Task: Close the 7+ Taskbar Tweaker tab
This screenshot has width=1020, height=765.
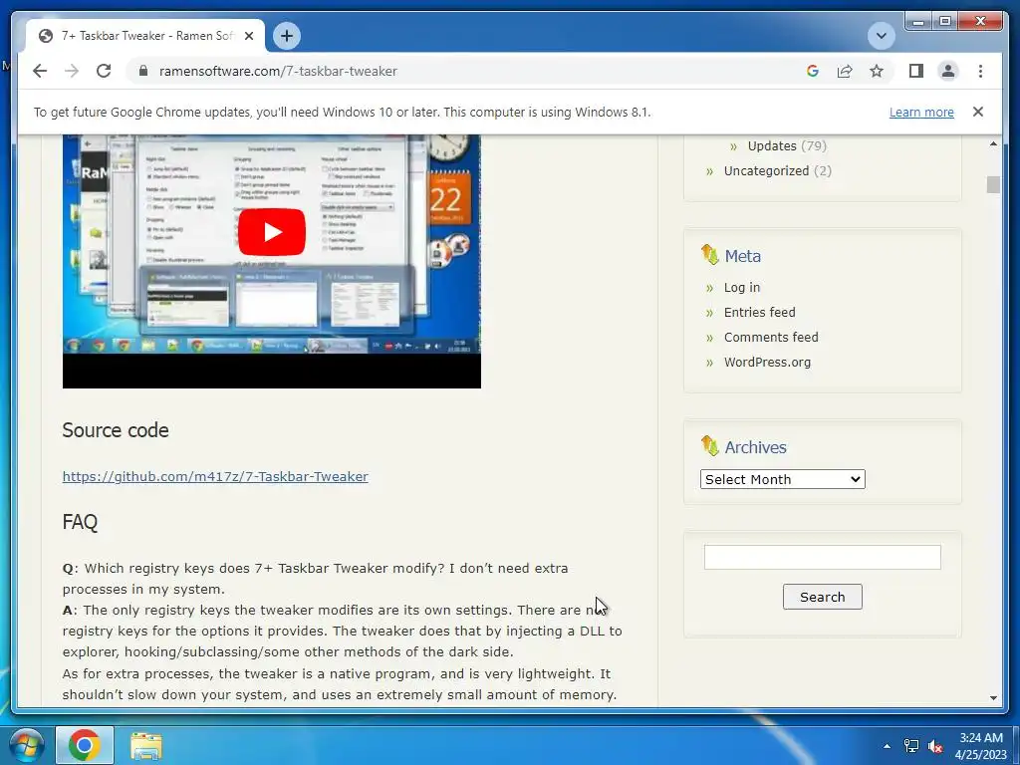Action: click(x=248, y=36)
